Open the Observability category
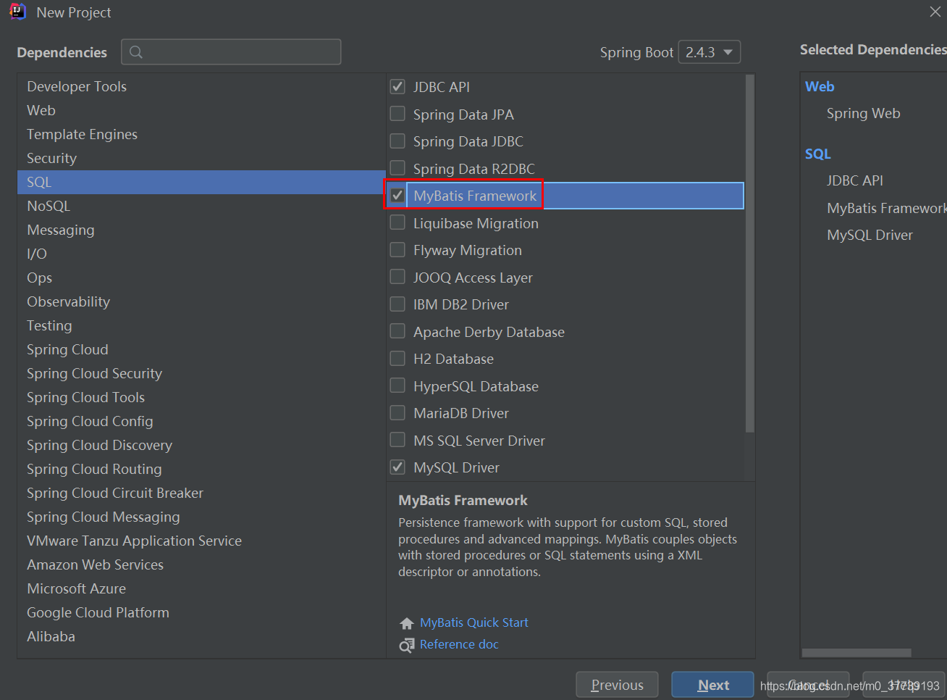Screen dimensions: 947x700 [201, 301]
